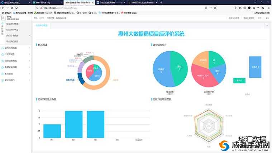Viewport: 272px width, 153px height.
Task: Click the underlined region link in header
Action: 61,18
